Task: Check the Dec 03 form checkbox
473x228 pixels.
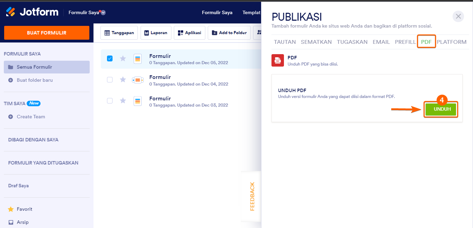Action: click(110, 101)
